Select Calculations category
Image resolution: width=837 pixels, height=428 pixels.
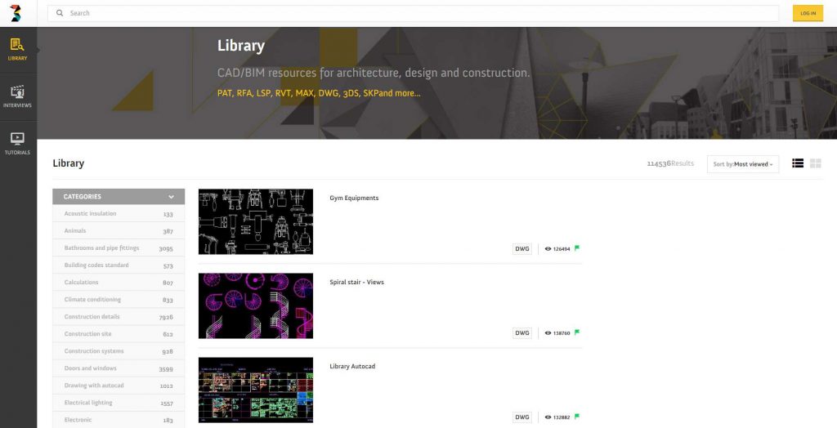coord(119,283)
